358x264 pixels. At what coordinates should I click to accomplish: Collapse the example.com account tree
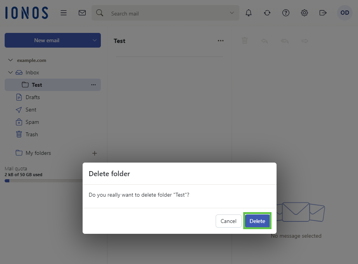pyautogui.click(x=10, y=60)
